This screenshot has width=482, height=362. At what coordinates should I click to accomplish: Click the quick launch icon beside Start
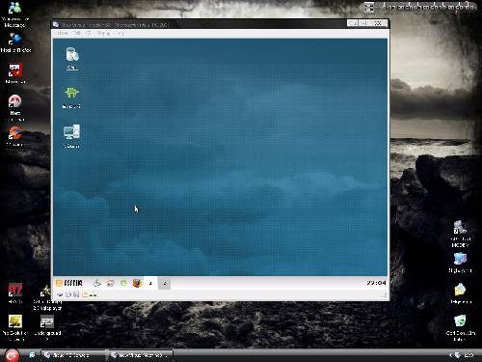click(x=32, y=355)
